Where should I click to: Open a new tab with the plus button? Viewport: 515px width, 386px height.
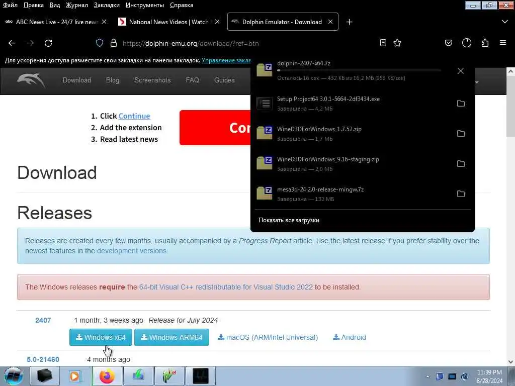[349, 22]
